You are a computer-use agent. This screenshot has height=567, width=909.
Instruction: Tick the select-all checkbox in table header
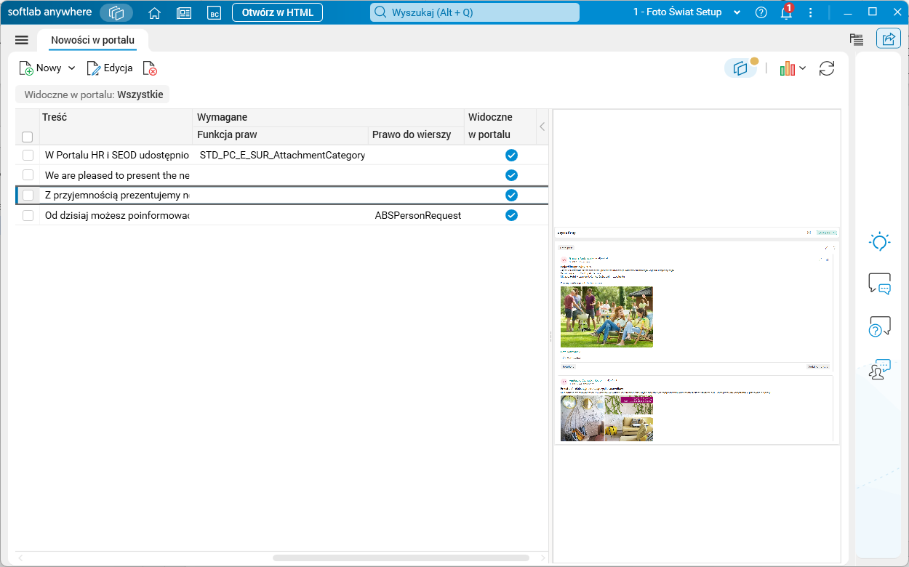point(28,137)
